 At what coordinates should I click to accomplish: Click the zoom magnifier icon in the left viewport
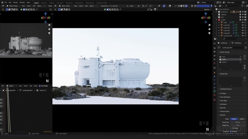(49, 25)
